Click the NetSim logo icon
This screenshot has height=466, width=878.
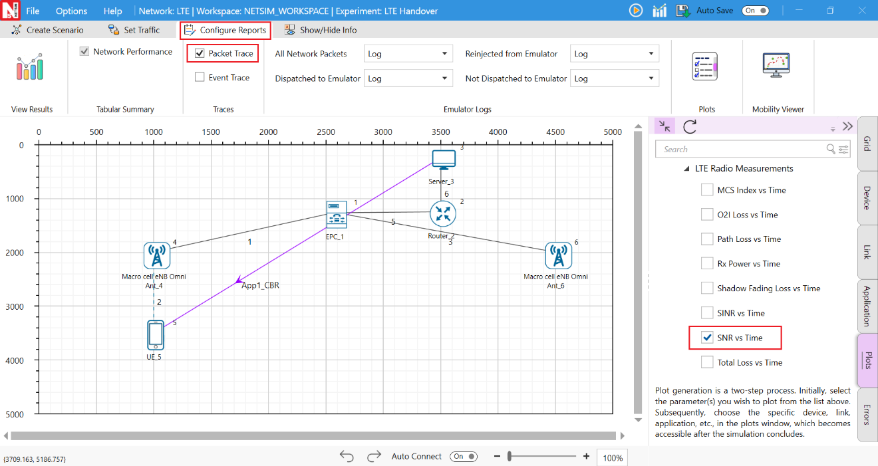(x=11, y=11)
